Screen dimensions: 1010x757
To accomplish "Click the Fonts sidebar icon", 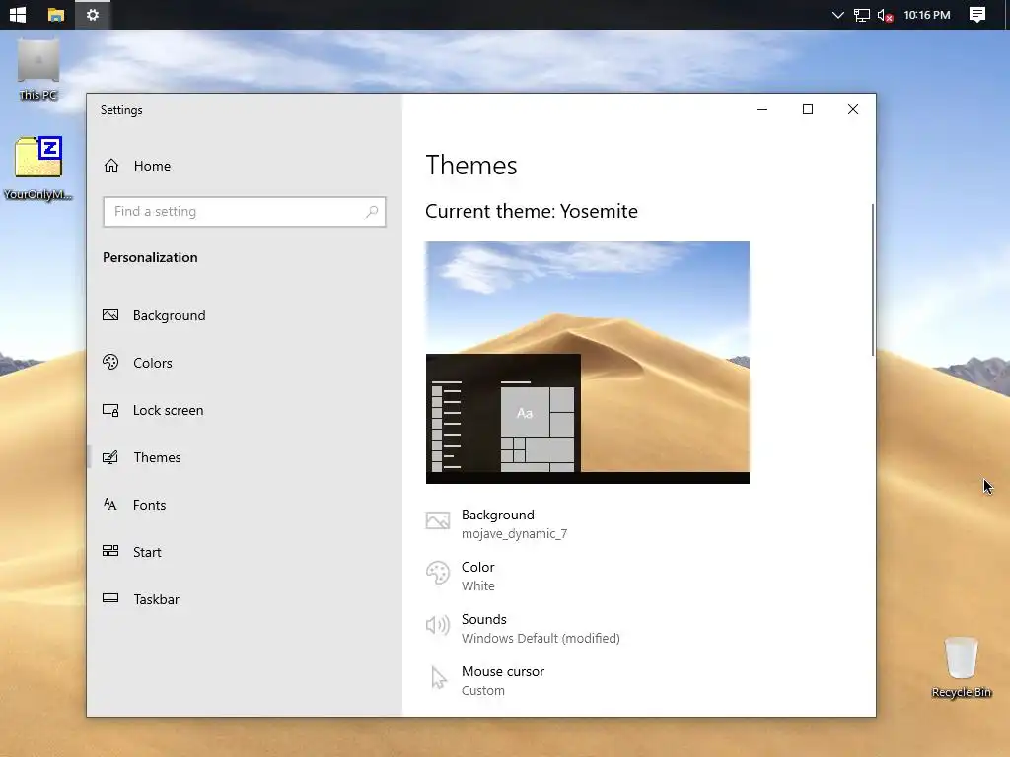I will click(x=110, y=504).
